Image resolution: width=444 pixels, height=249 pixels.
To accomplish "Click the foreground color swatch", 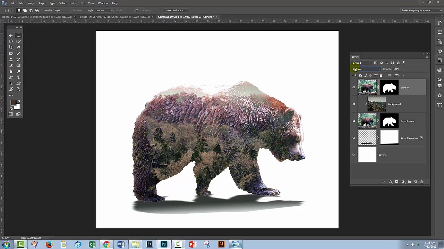I will click(x=13, y=103).
